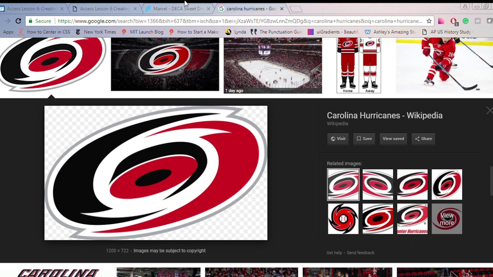Viewport: 493px width, 277px height.
Task: Click View more related images
Action: point(447,219)
